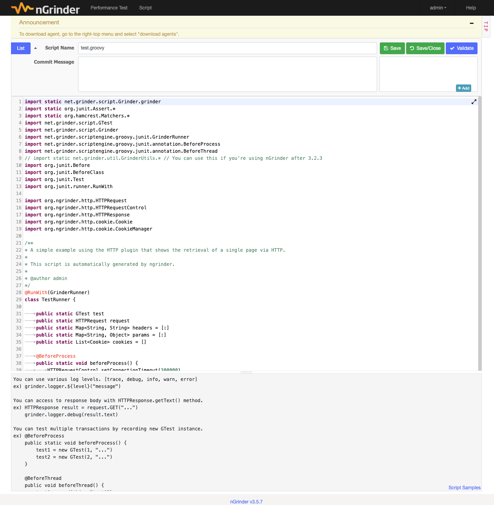Screen dimensions: 494x505
Task: Click the class TestRunner declaration line
Action: 50,300
